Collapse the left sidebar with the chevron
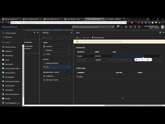This screenshot has height=124, width=165. (23, 30)
